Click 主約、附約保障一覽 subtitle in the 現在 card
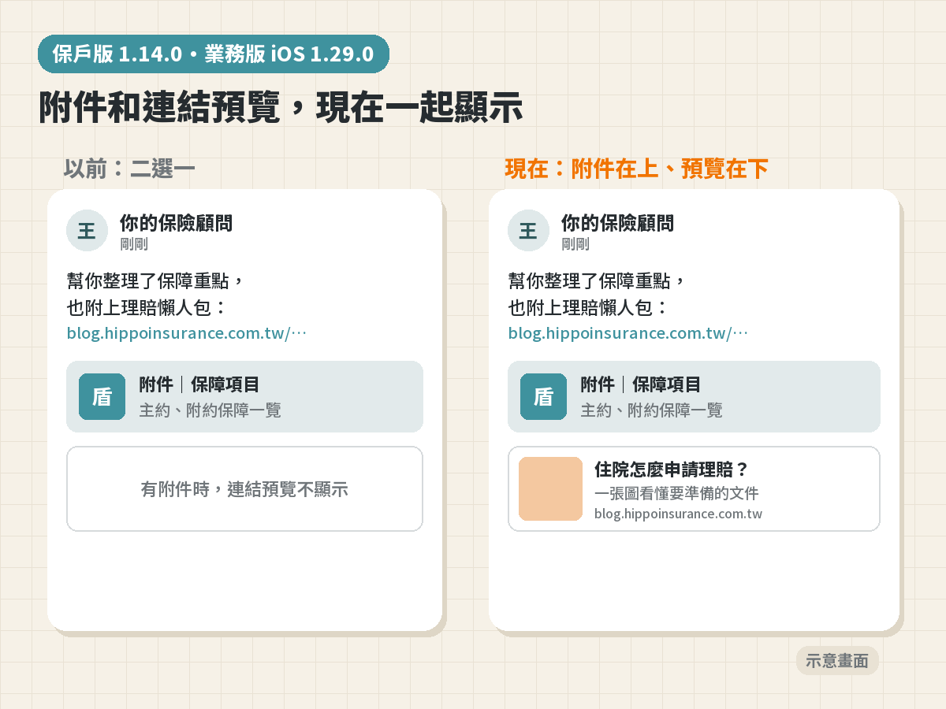This screenshot has height=709, width=946. (x=652, y=410)
